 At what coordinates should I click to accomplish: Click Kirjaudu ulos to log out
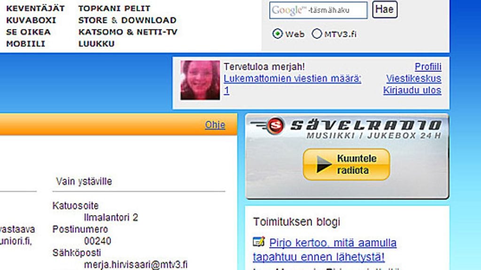(412, 90)
